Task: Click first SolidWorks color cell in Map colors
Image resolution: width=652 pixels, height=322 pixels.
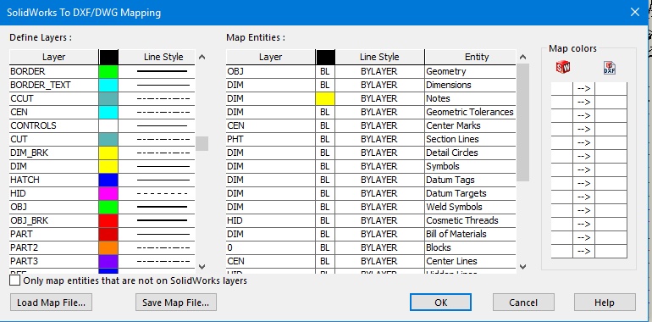Action: coord(561,89)
